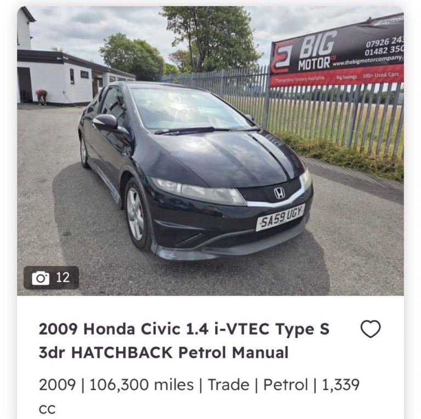The image size is (421, 419).
Task: Click the thebigmotorcompany website address on banner
Action: [368, 61]
